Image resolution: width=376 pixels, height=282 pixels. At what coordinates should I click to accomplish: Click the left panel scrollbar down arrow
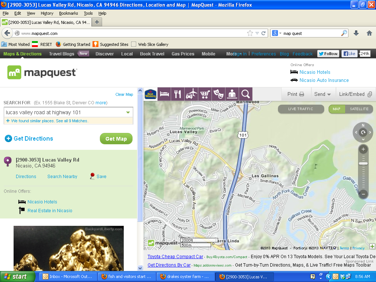coord(140,268)
